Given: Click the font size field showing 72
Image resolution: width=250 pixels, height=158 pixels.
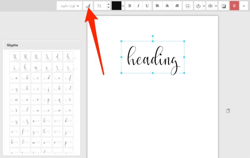Looking at the screenshot, I should click(x=100, y=6).
